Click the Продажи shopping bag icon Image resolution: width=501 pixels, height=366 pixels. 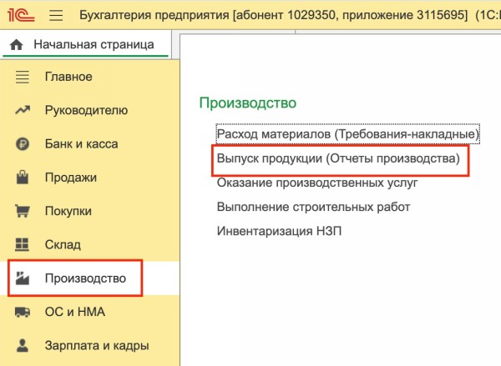[23, 178]
